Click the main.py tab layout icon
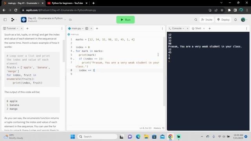 (87, 28)
